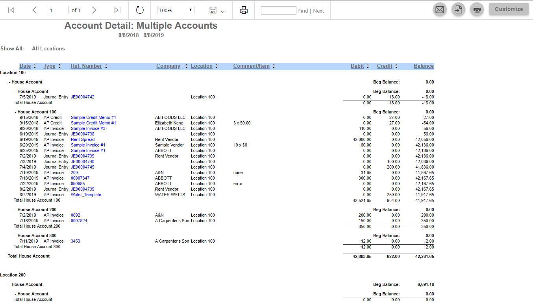Refresh the report data
Screen dimensions: 533x306
(x=140, y=10)
